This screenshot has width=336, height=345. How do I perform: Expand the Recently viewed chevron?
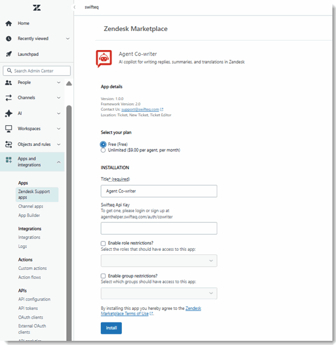68,39
